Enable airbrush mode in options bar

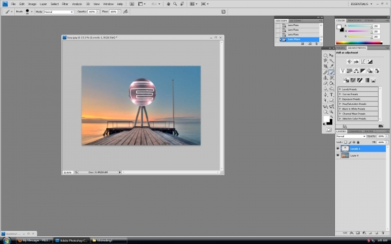point(125,12)
